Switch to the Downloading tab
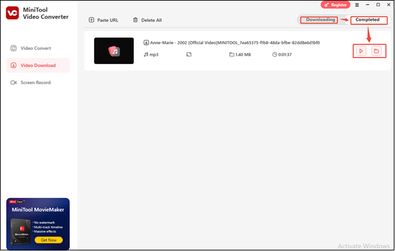Viewport: 395px width, 251px height. (x=320, y=20)
